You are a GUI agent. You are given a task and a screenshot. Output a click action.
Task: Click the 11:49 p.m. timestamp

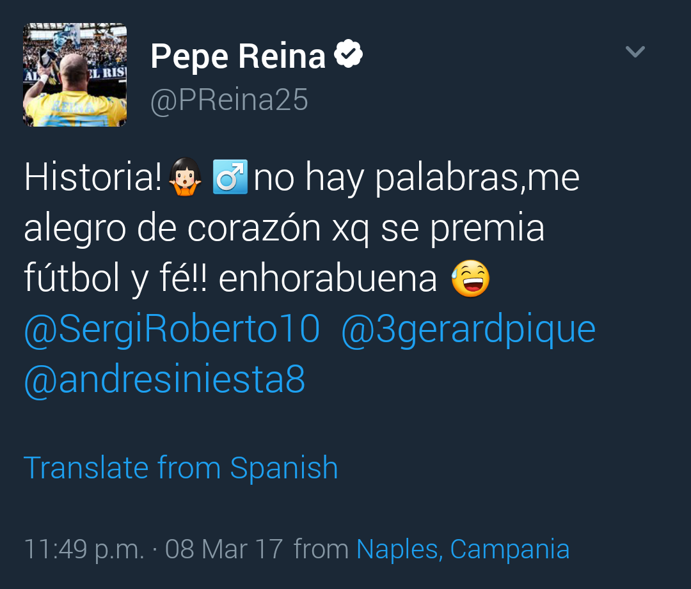84,549
